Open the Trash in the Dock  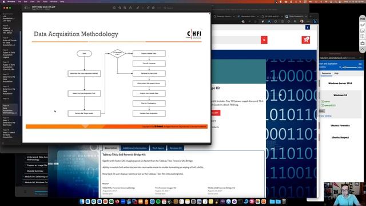pyautogui.click(x=284, y=201)
